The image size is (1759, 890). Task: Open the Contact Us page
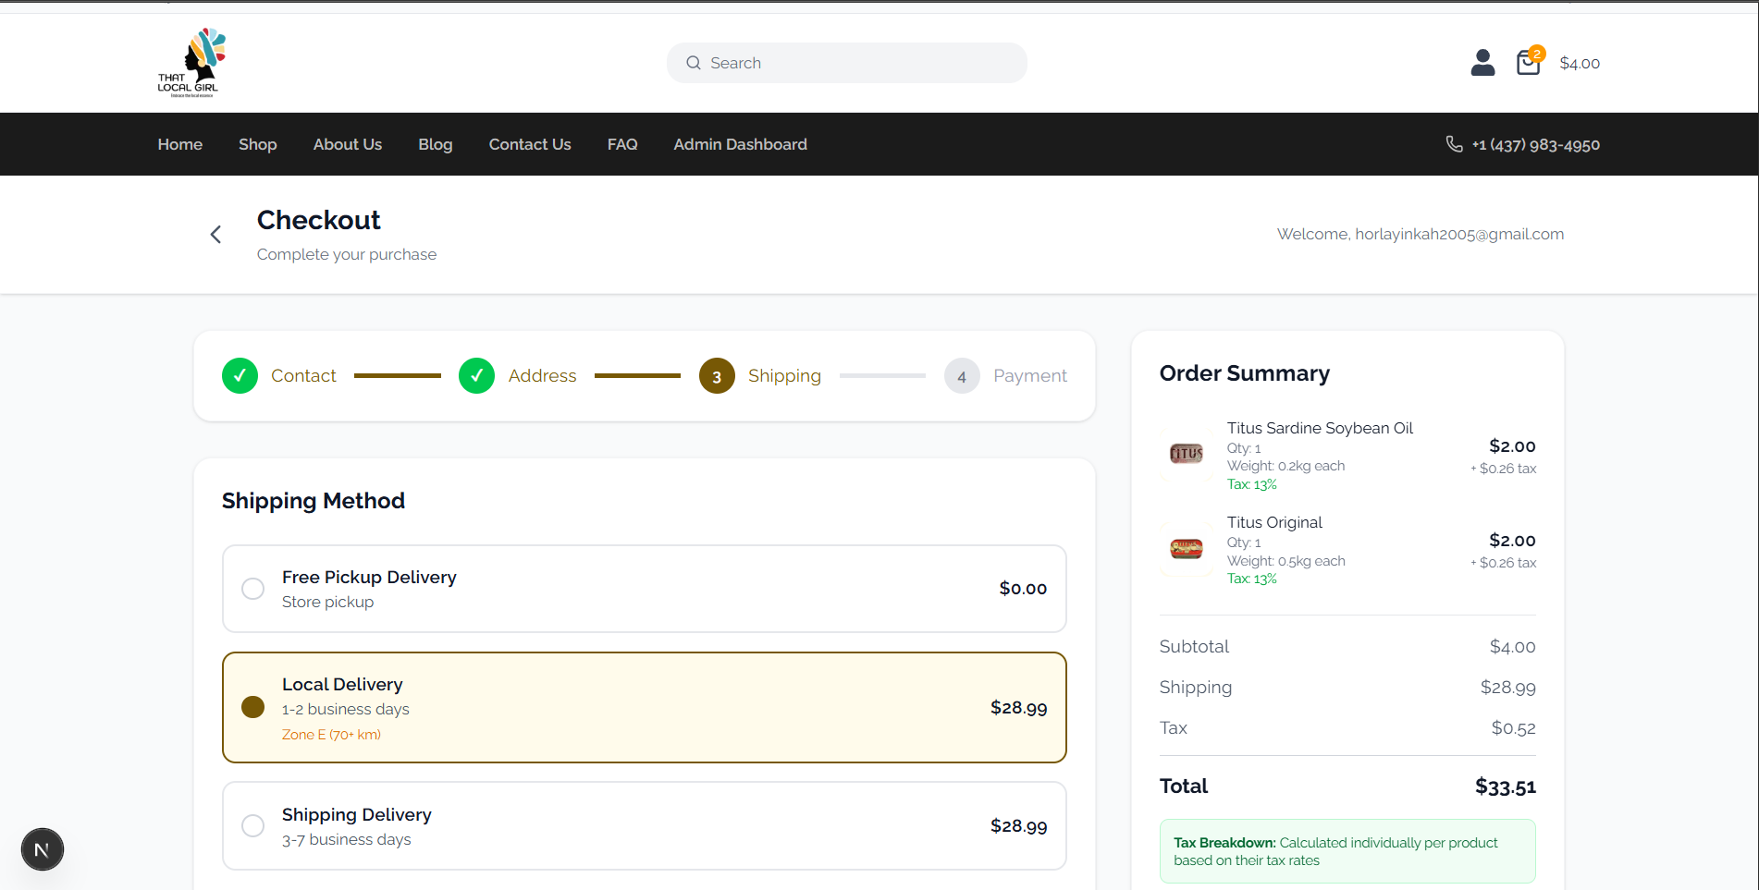tap(529, 144)
